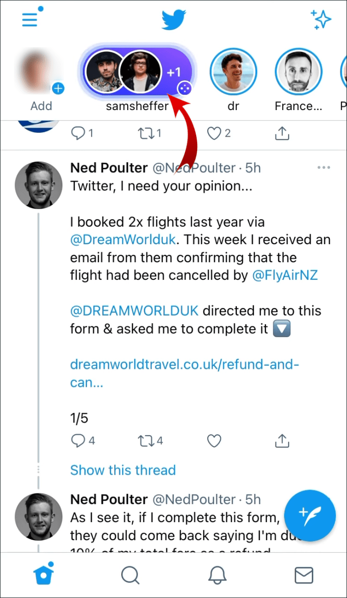Open the Notifications bell tab

(217, 575)
